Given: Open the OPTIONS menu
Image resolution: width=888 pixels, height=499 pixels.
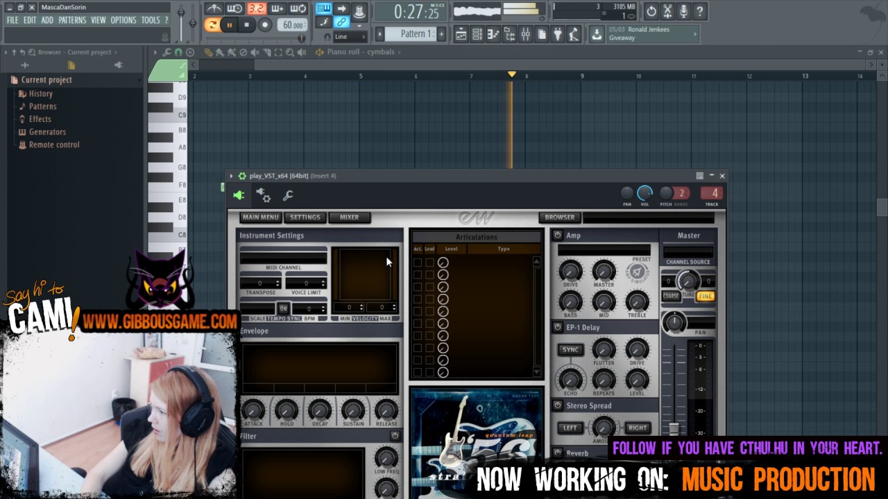Looking at the screenshot, I should (x=123, y=20).
